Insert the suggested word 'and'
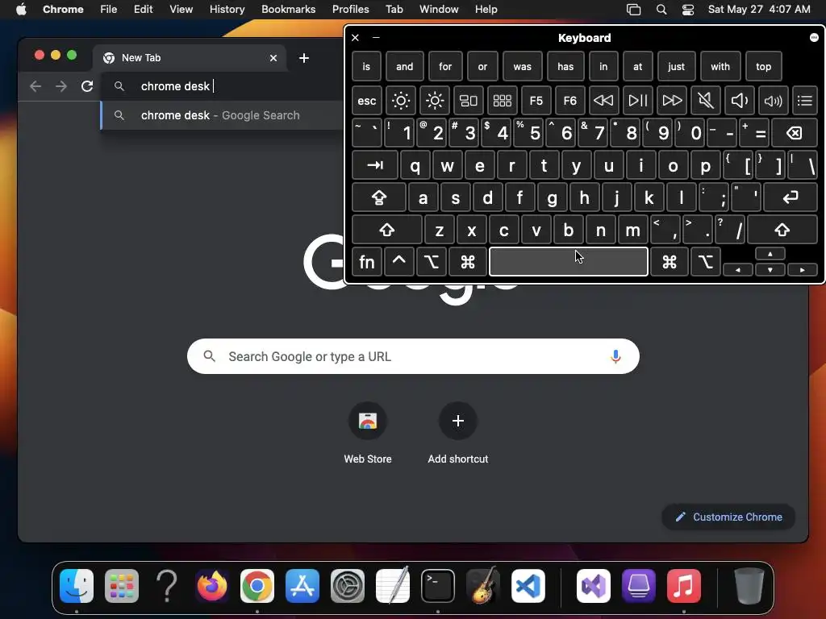 [x=405, y=66]
